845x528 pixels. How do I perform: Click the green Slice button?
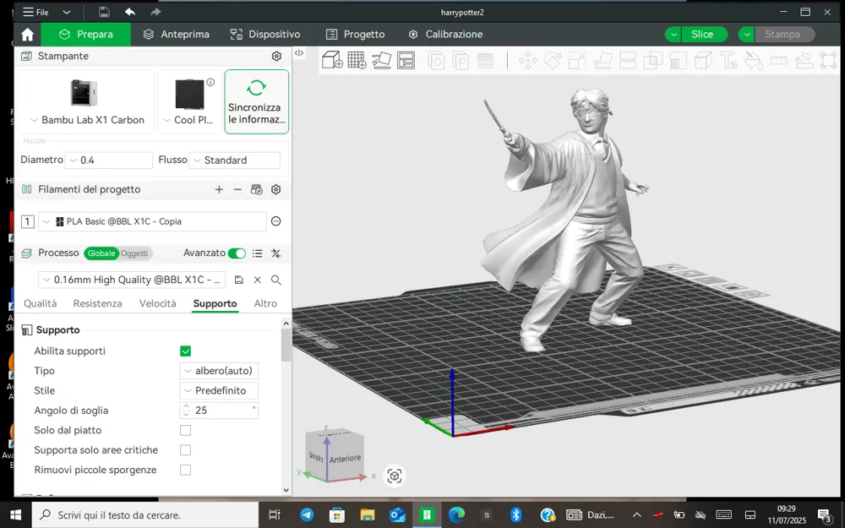click(x=703, y=35)
